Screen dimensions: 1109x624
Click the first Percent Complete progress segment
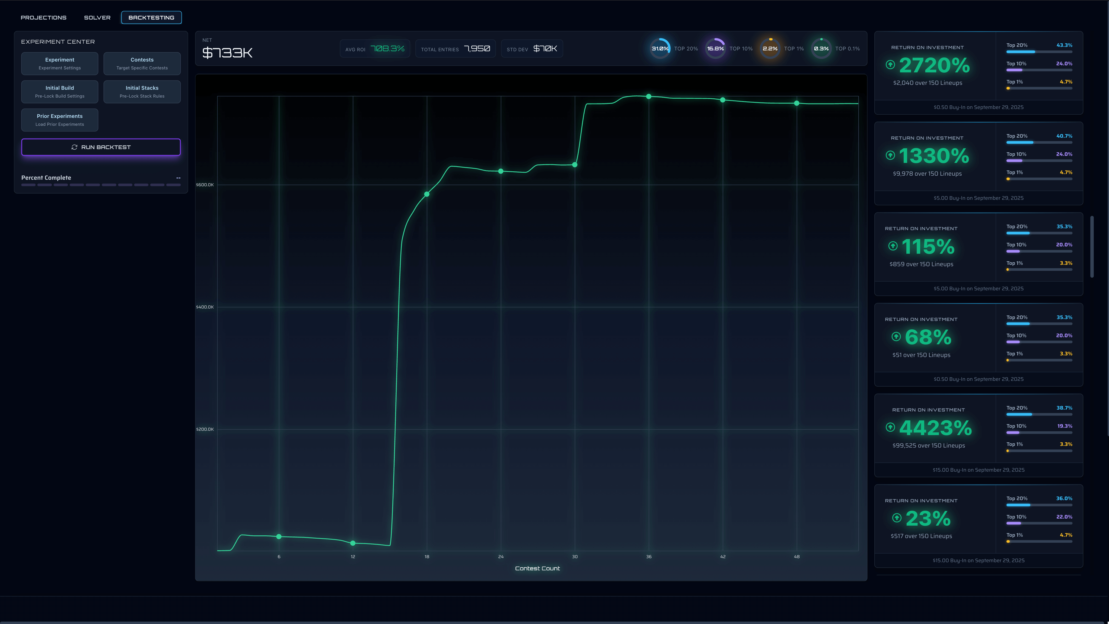[x=28, y=185]
